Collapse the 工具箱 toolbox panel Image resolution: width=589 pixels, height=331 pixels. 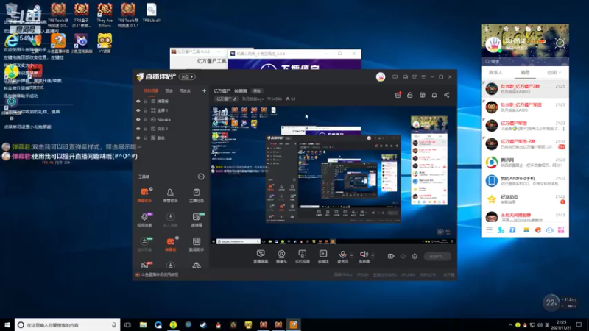pos(201,177)
